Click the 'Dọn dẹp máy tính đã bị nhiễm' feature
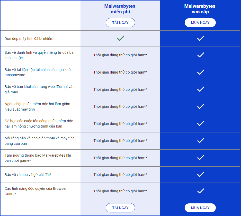This screenshot has height=216, width=241. click(x=29, y=39)
